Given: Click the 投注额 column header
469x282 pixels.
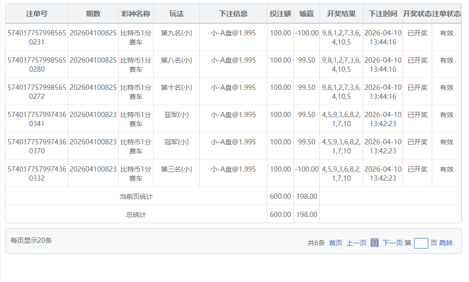Looking at the screenshot, I should pos(280,14).
